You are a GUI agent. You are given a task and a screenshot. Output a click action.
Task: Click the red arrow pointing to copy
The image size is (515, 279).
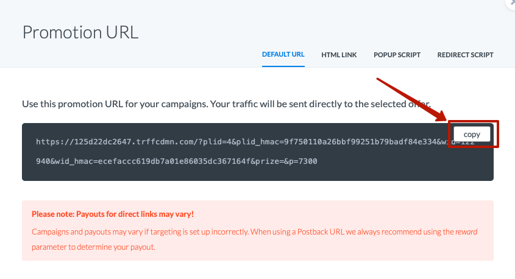[412, 100]
